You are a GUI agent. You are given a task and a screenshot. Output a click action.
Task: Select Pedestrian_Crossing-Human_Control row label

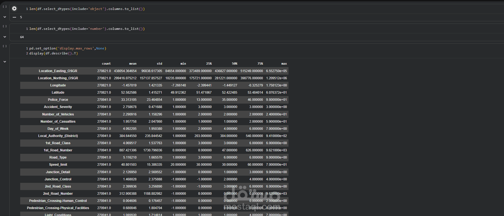click(58, 201)
